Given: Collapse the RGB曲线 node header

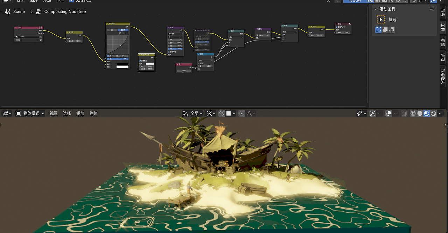Looking at the screenshot, I should (107, 24).
